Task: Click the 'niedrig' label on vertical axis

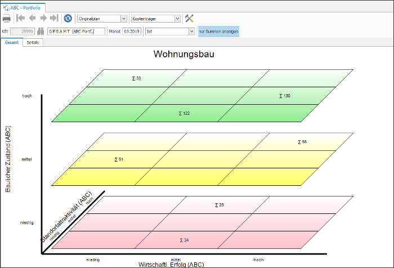Action: coord(26,223)
